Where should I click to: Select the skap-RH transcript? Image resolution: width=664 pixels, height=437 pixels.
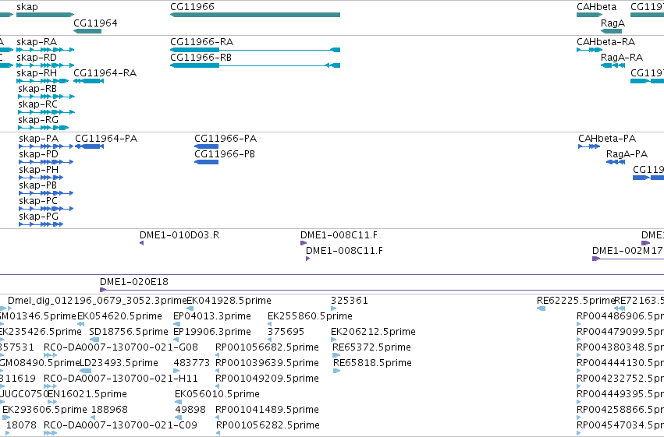[42, 81]
